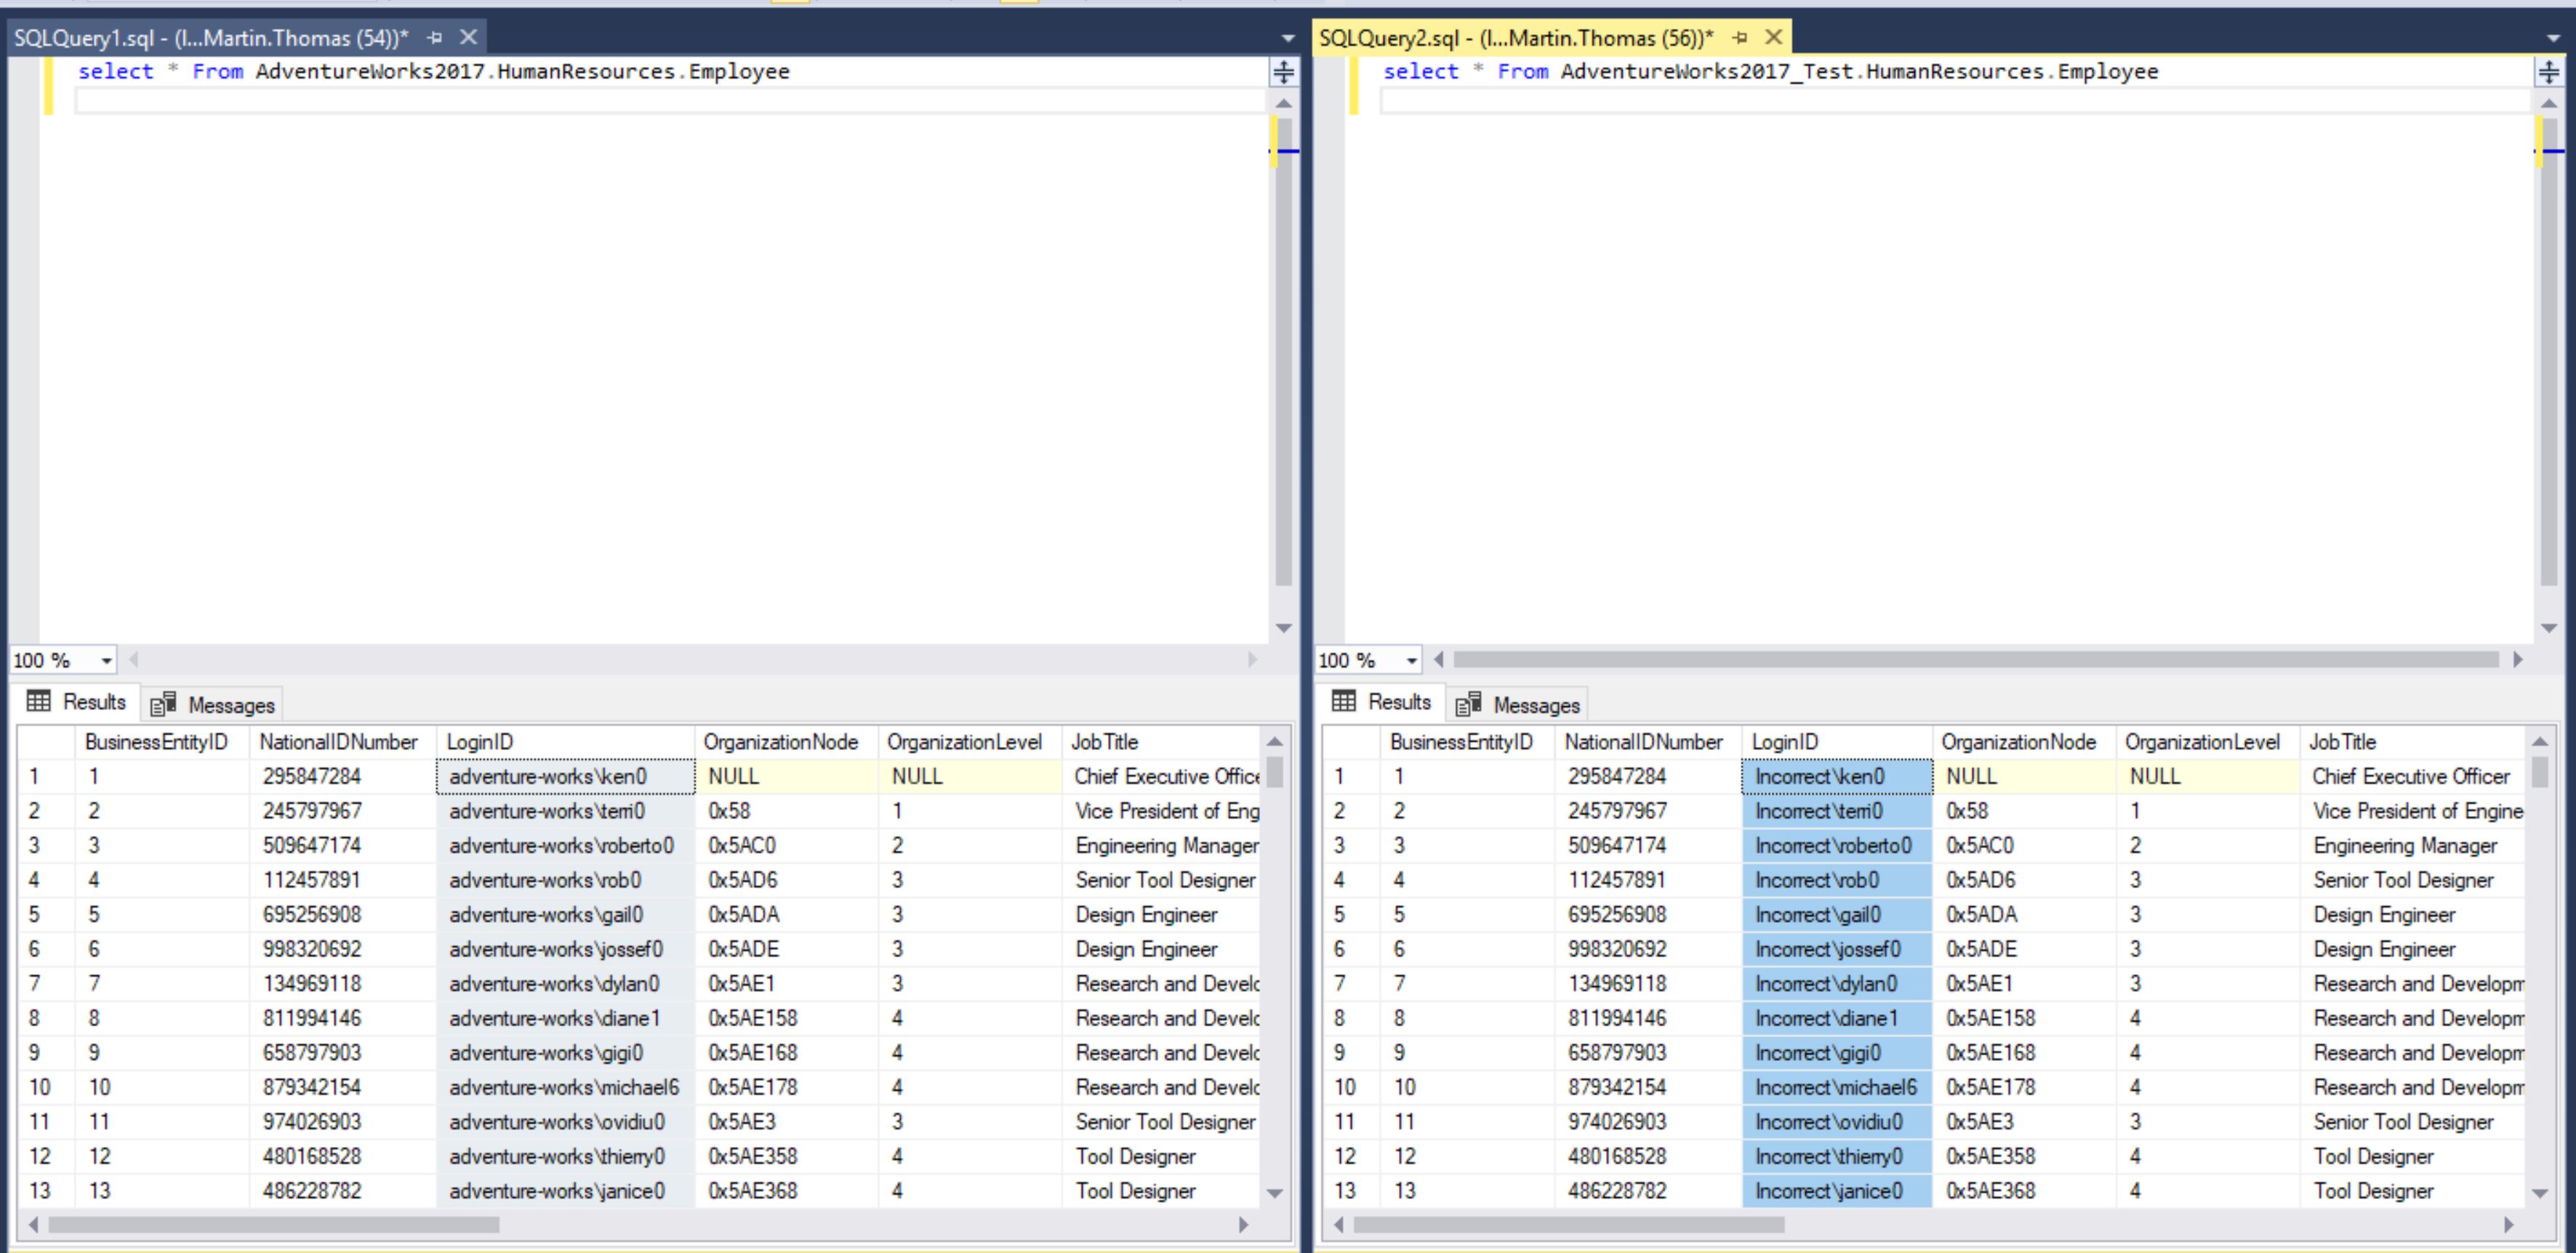Image resolution: width=2576 pixels, height=1253 pixels.
Task: Open the 100 % zoom dropdown in right pane
Action: 1411,661
